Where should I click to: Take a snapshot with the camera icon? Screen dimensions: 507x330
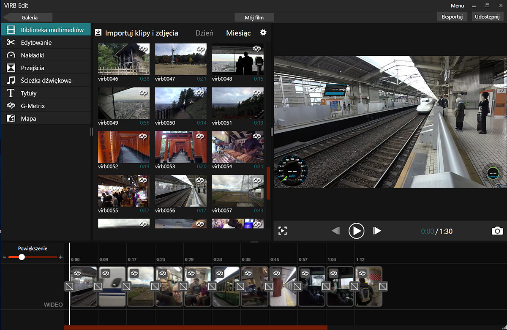click(x=497, y=231)
